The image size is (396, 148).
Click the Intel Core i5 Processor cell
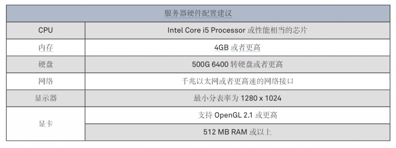[x=237, y=30]
